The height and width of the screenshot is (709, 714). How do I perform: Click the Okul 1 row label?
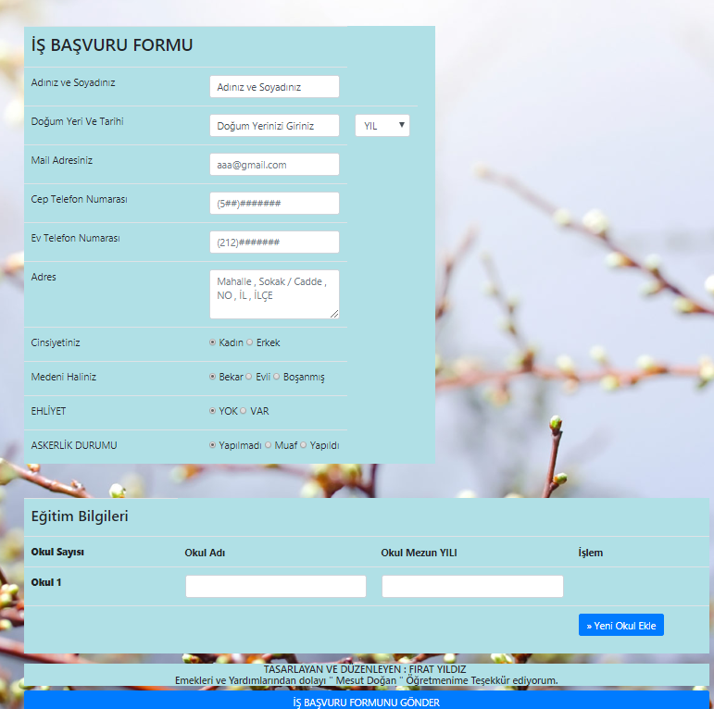coord(46,582)
